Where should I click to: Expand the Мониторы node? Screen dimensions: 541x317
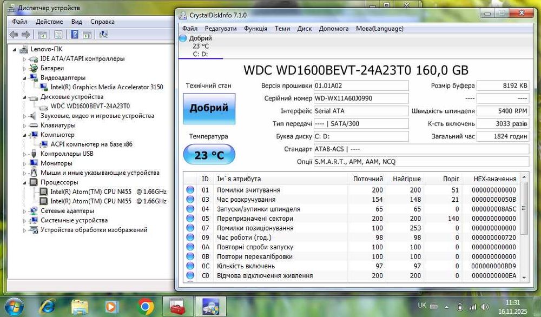click(x=24, y=163)
